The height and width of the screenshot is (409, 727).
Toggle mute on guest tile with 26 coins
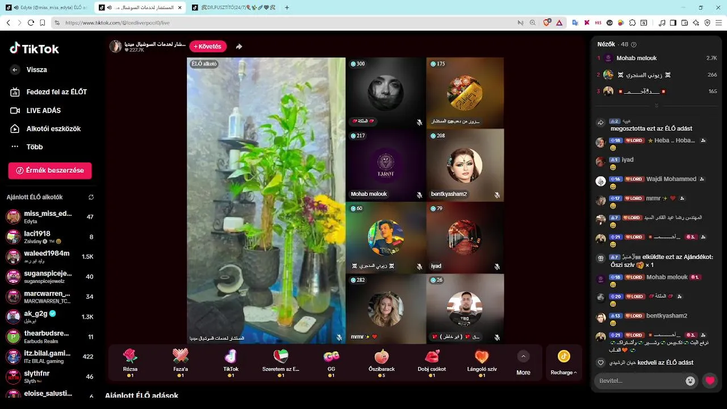(x=497, y=337)
